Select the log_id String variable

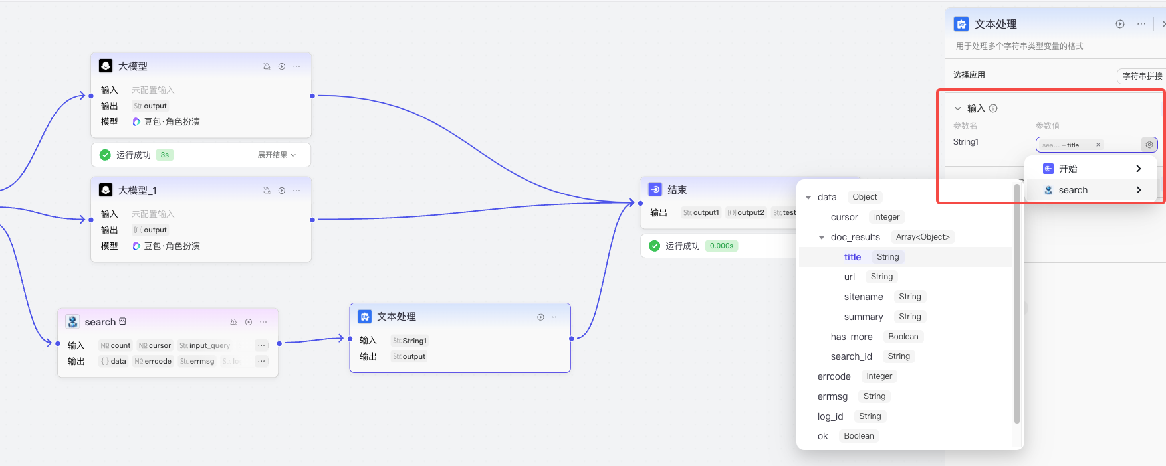[x=905, y=416]
